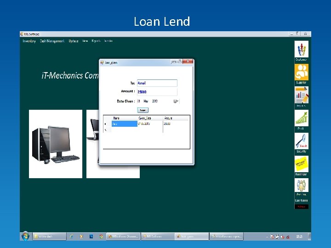Viewport: 331px width, 248px height.
Task: Select the month May in Date Given
Action: click(x=146, y=101)
